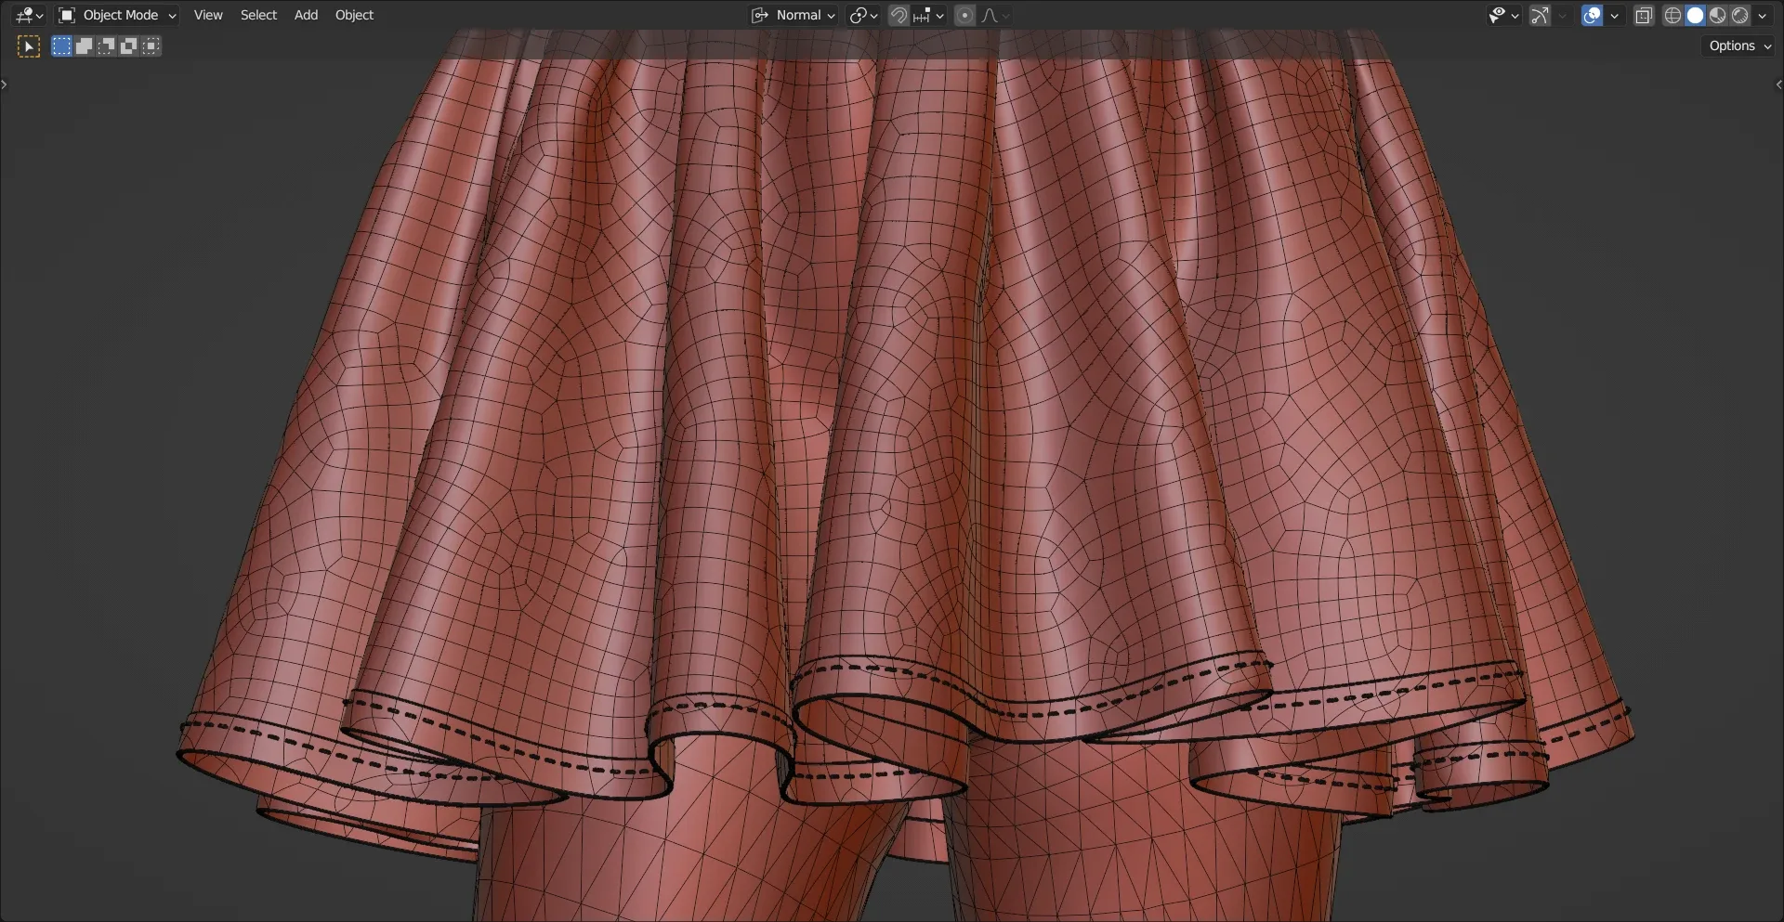
Task: Expand the right sidebar arrow
Action: 1778,84
